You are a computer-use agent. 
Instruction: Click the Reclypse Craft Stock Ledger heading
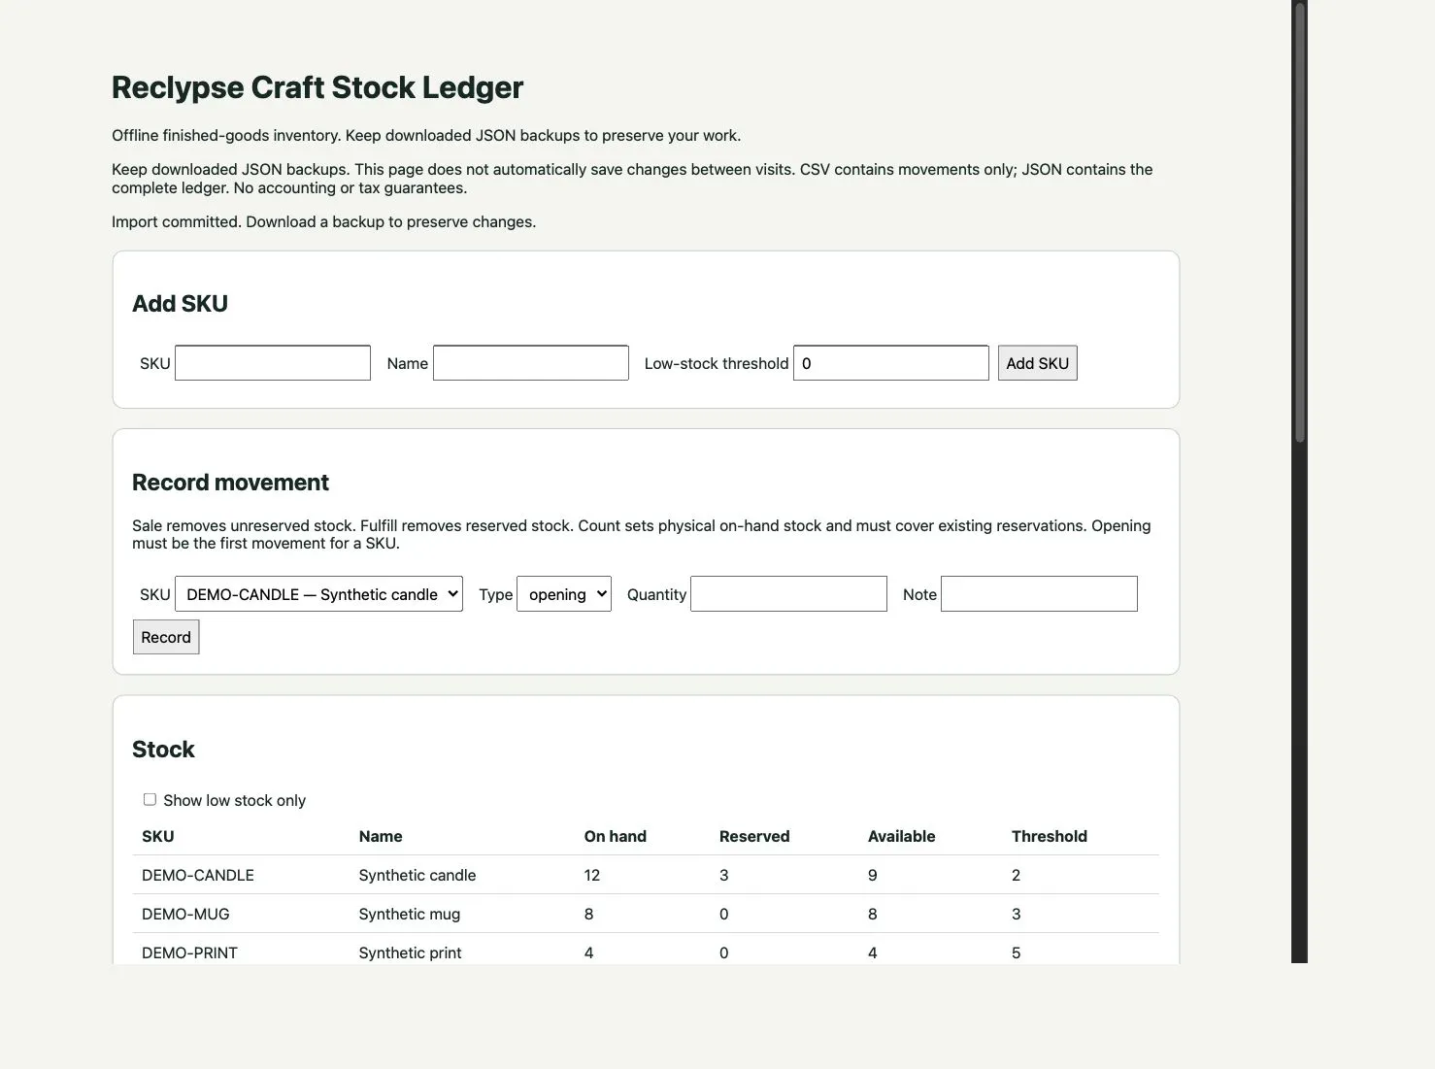click(x=317, y=87)
